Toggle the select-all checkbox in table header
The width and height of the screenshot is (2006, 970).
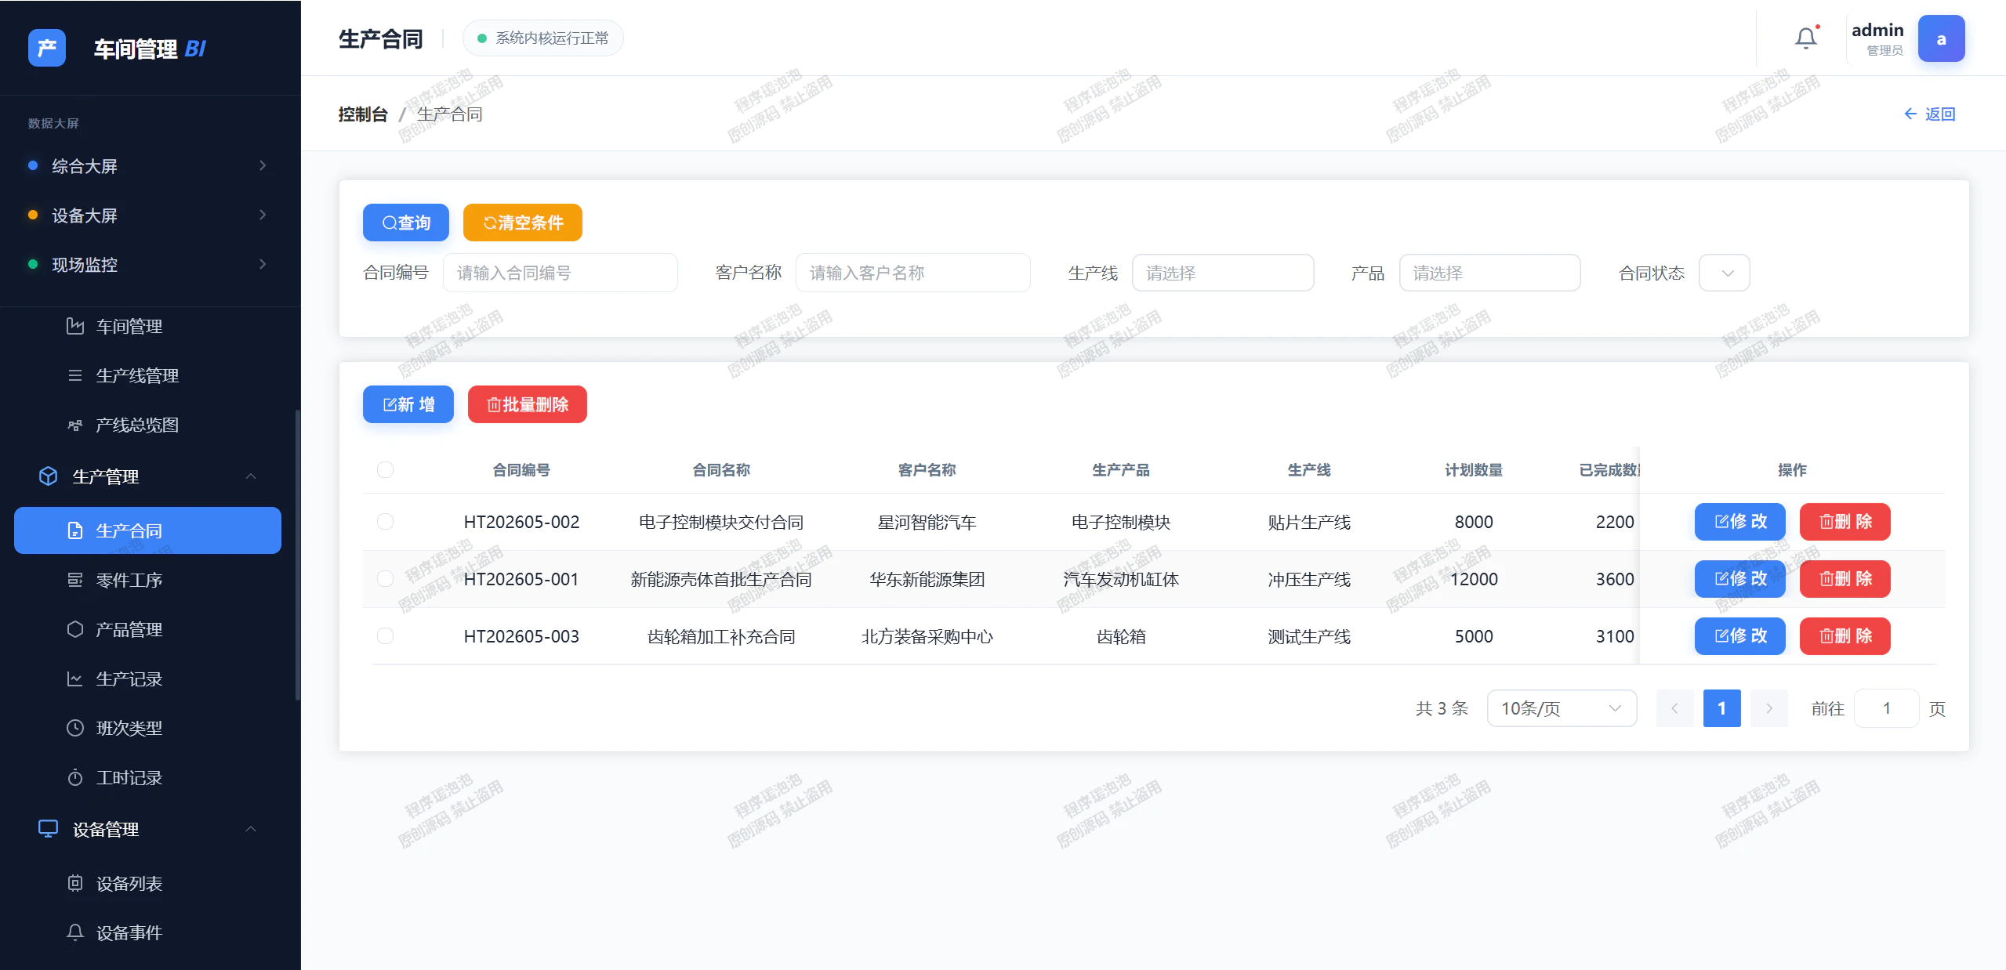[x=385, y=469]
